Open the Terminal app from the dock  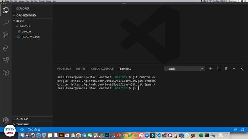pos(207,136)
